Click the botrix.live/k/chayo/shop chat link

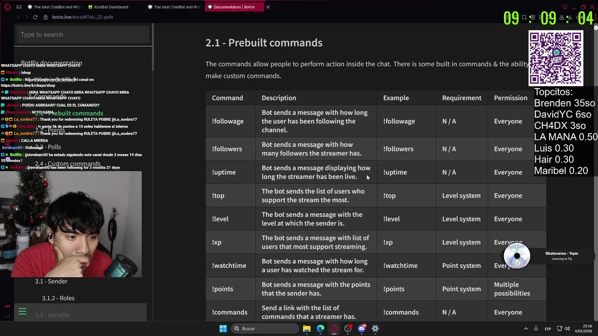[28, 85]
